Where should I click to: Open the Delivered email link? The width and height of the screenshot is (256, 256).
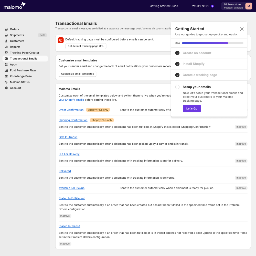click(x=65, y=171)
